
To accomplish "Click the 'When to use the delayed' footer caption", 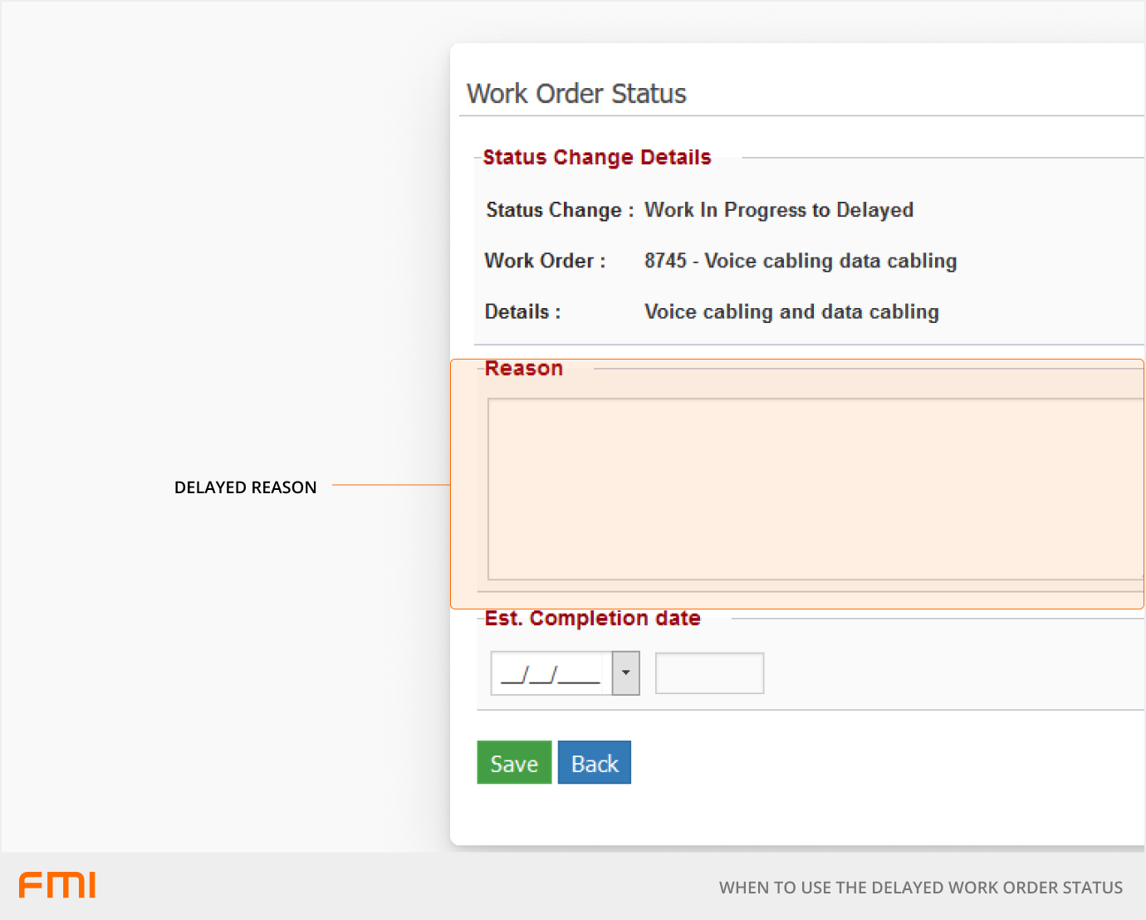I will (920, 888).
